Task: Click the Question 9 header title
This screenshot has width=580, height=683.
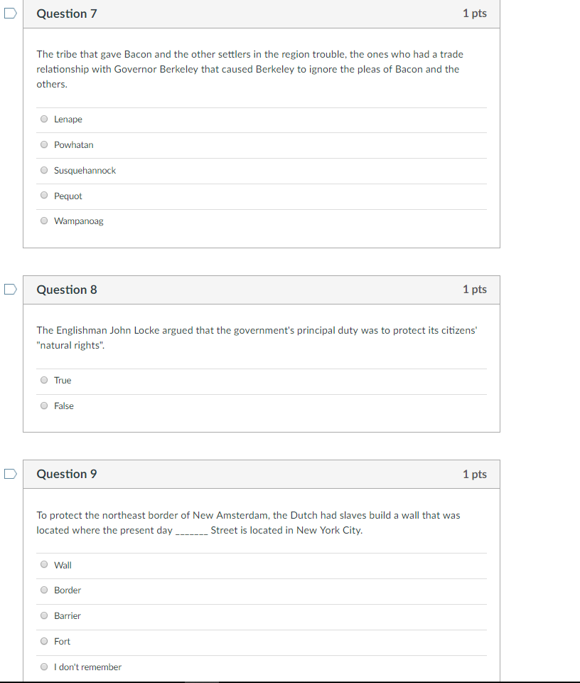Action: (x=67, y=474)
